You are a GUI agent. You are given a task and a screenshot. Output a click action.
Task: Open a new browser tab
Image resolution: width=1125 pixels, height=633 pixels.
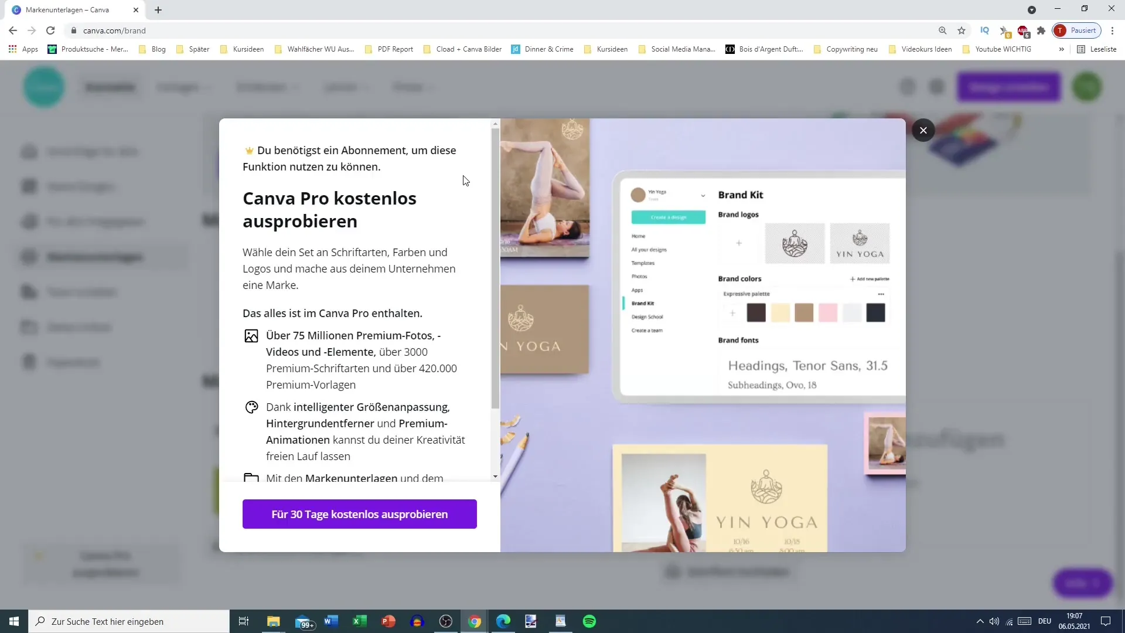tap(158, 10)
